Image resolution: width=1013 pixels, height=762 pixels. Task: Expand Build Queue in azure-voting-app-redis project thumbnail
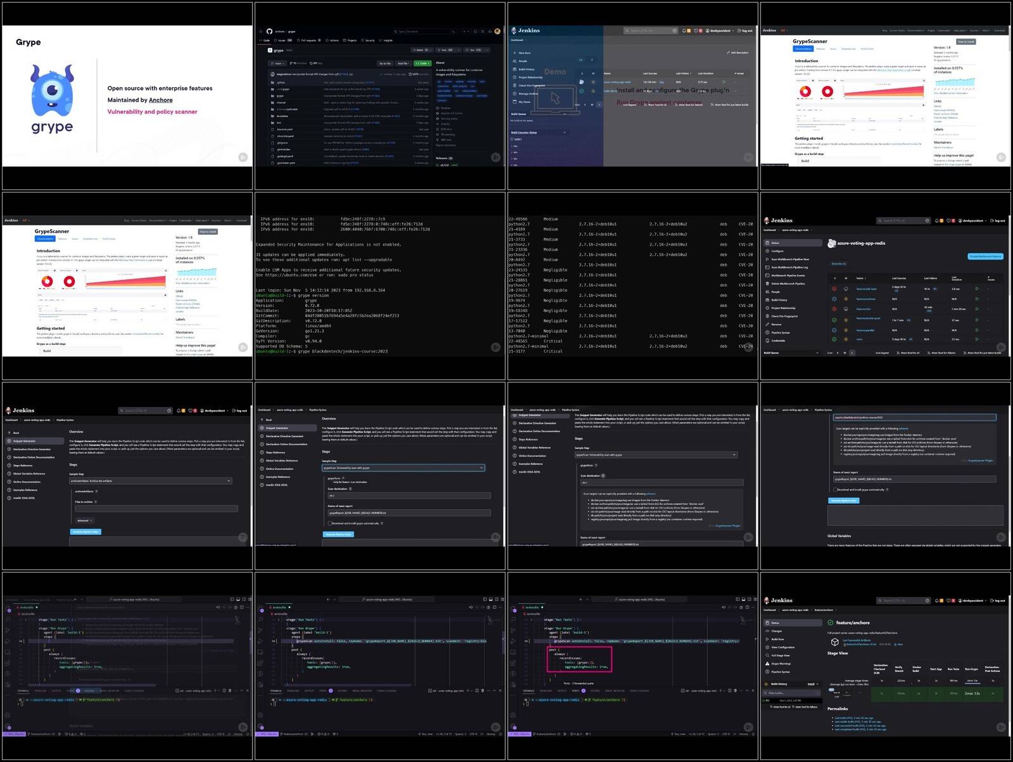(x=817, y=353)
